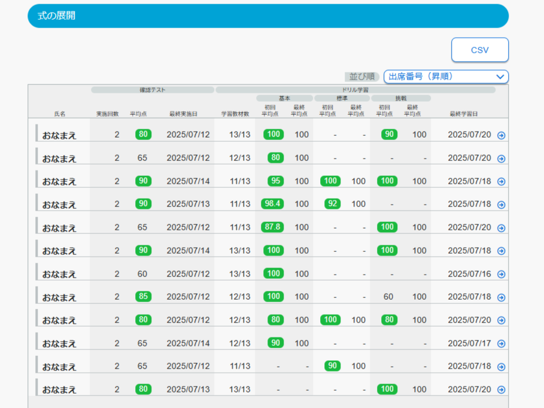
Task: Select the 基本 column group header
Action: tap(284, 98)
